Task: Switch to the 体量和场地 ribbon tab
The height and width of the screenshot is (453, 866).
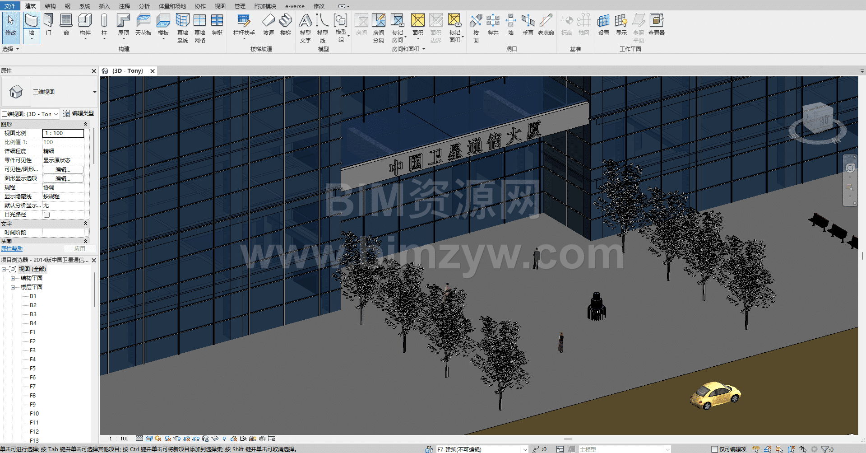Action: 172,6
